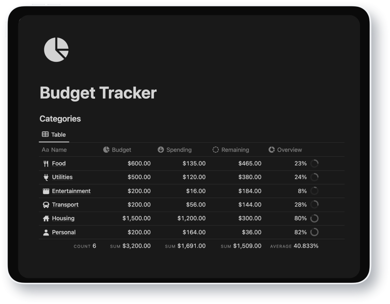Click the table grid icon next to Table
The width and height of the screenshot is (390, 304).
click(45, 134)
